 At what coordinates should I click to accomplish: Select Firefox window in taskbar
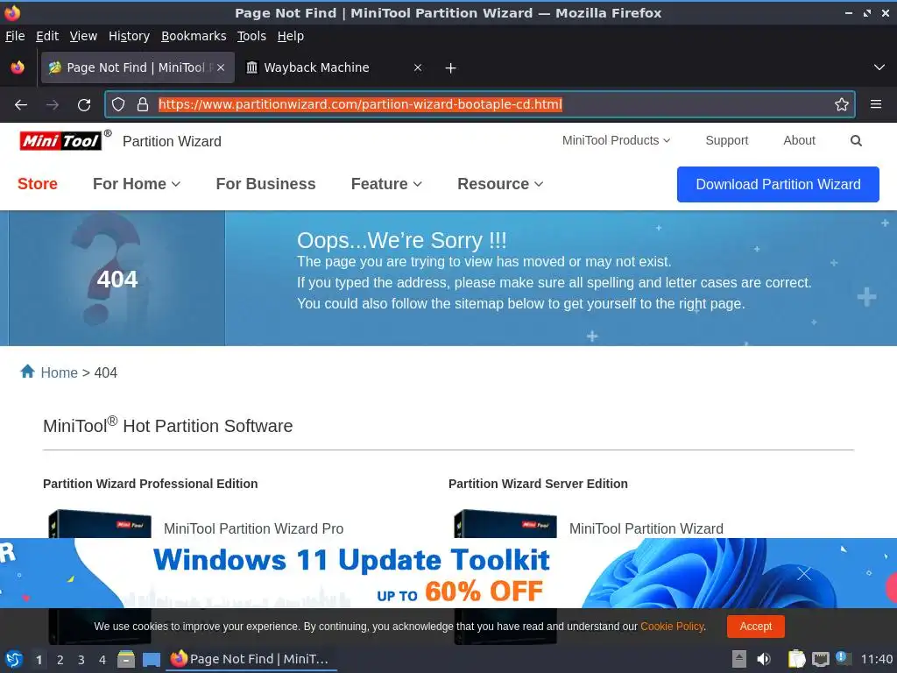[251, 659]
